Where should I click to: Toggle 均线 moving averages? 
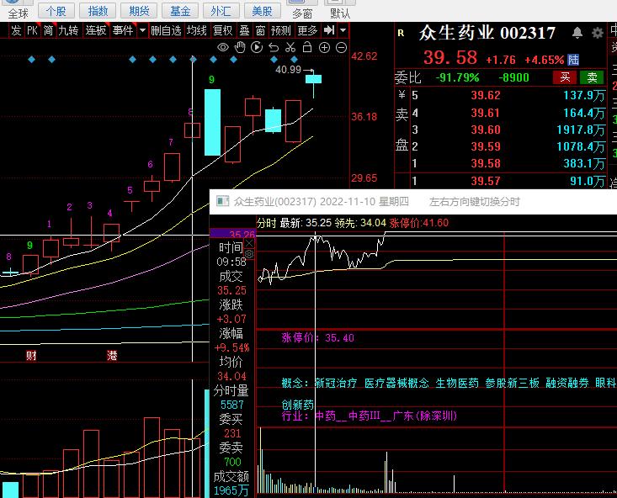[196, 30]
